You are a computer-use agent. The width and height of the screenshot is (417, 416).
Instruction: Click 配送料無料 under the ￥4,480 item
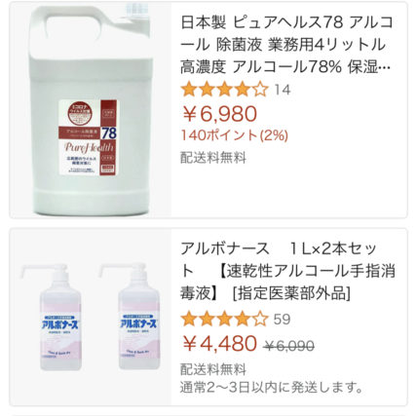click(x=213, y=369)
